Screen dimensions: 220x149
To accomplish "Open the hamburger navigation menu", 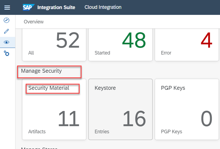I will tap(7, 7).
